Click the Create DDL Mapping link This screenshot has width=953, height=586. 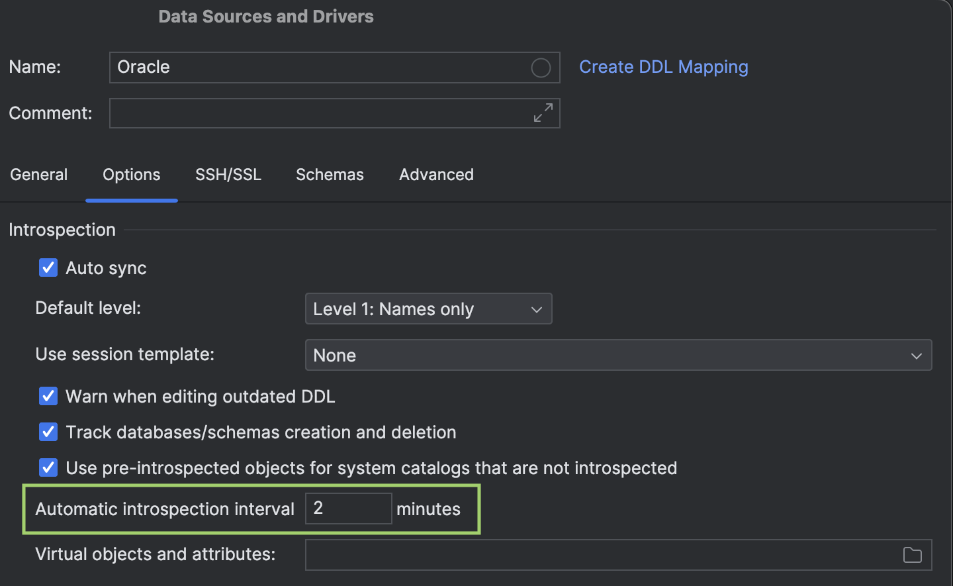(663, 67)
